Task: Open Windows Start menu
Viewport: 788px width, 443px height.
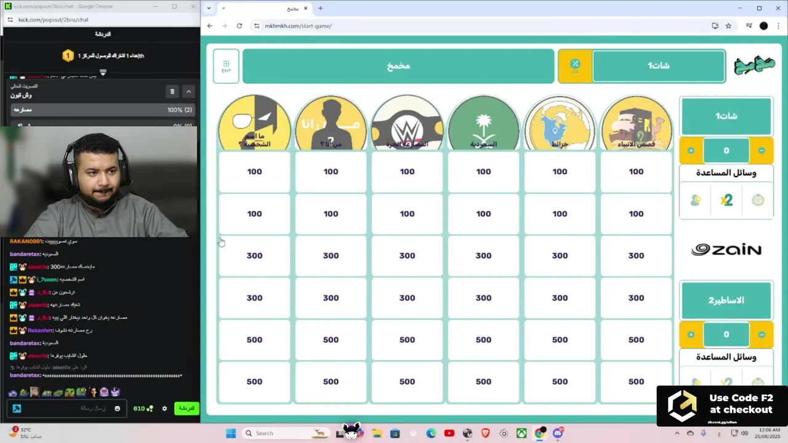Action: click(231, 433)
